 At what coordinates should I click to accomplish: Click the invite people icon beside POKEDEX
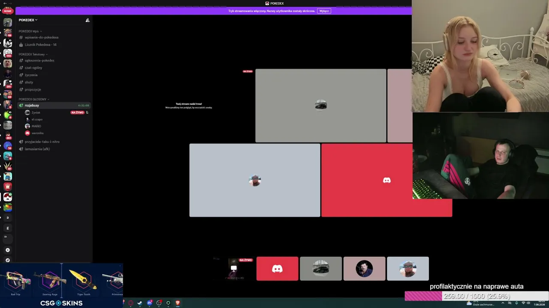coord(87,20)
